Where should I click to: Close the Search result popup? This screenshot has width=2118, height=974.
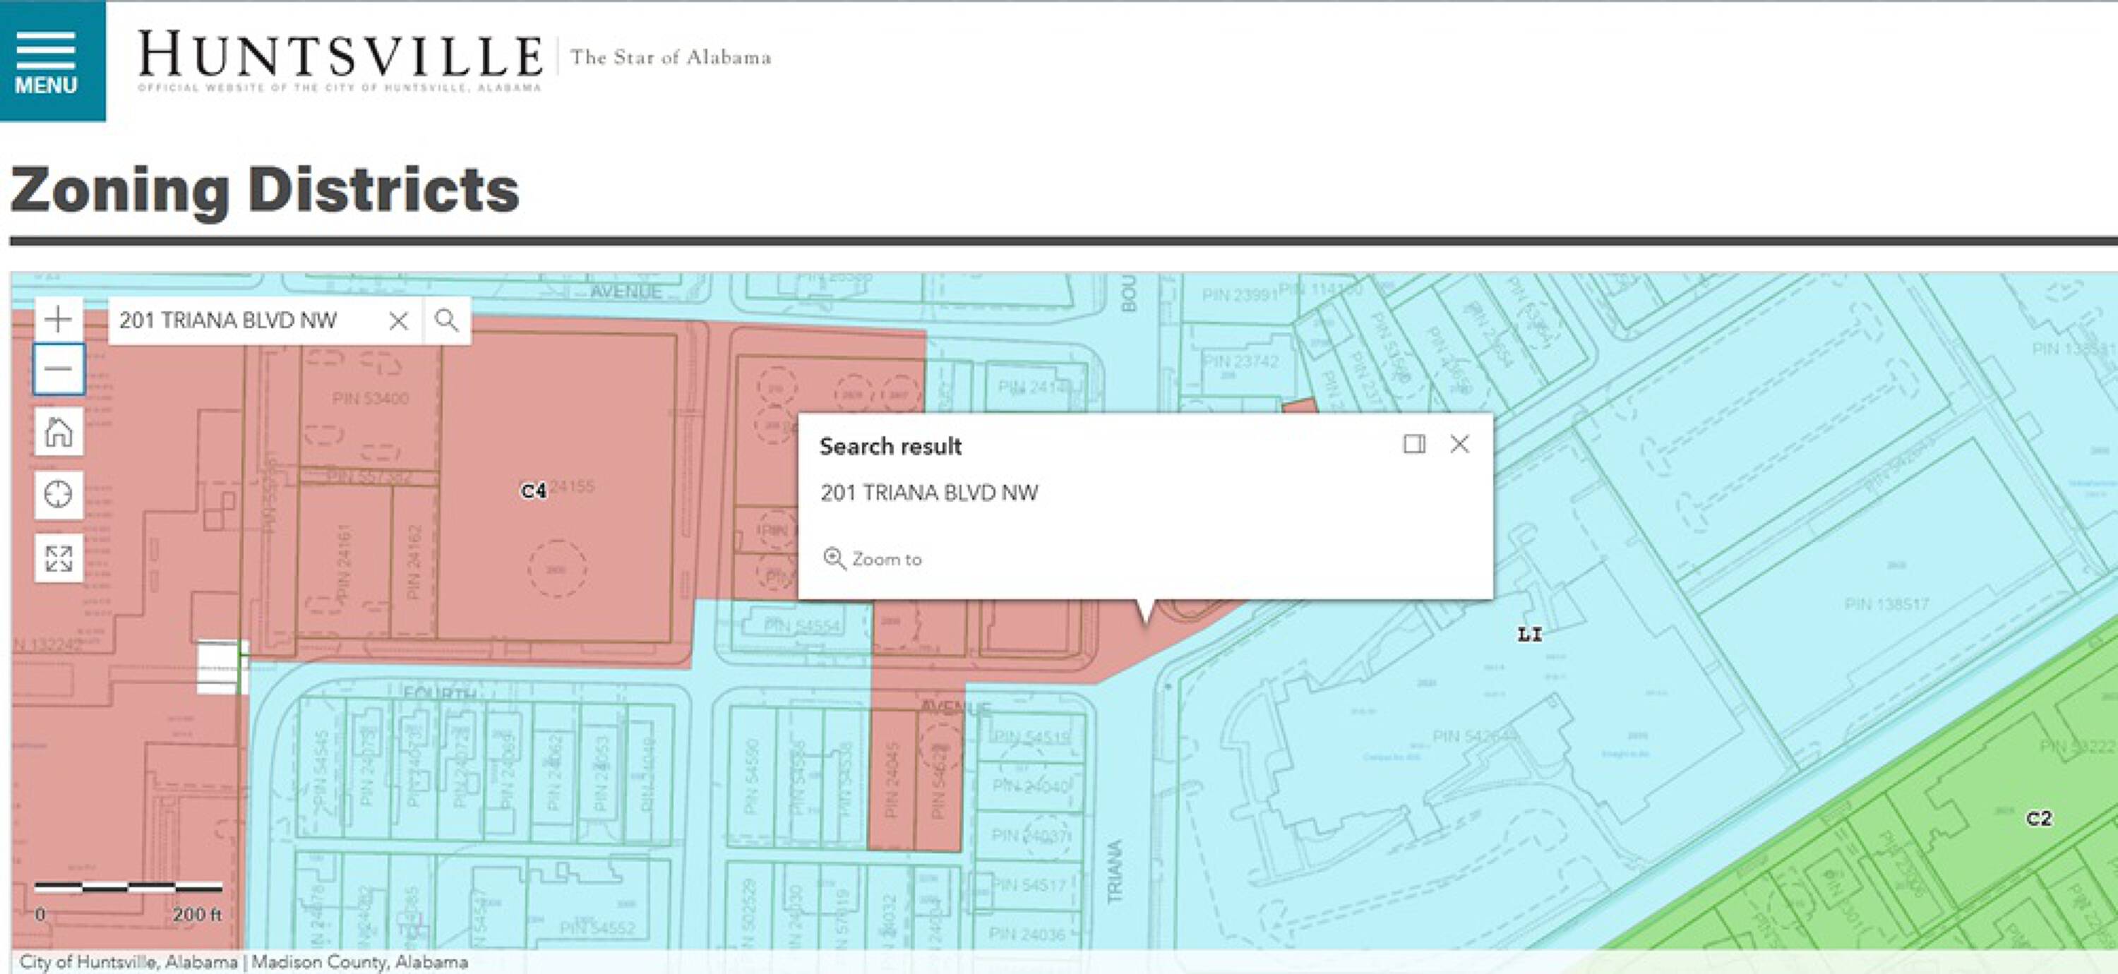1459,445
